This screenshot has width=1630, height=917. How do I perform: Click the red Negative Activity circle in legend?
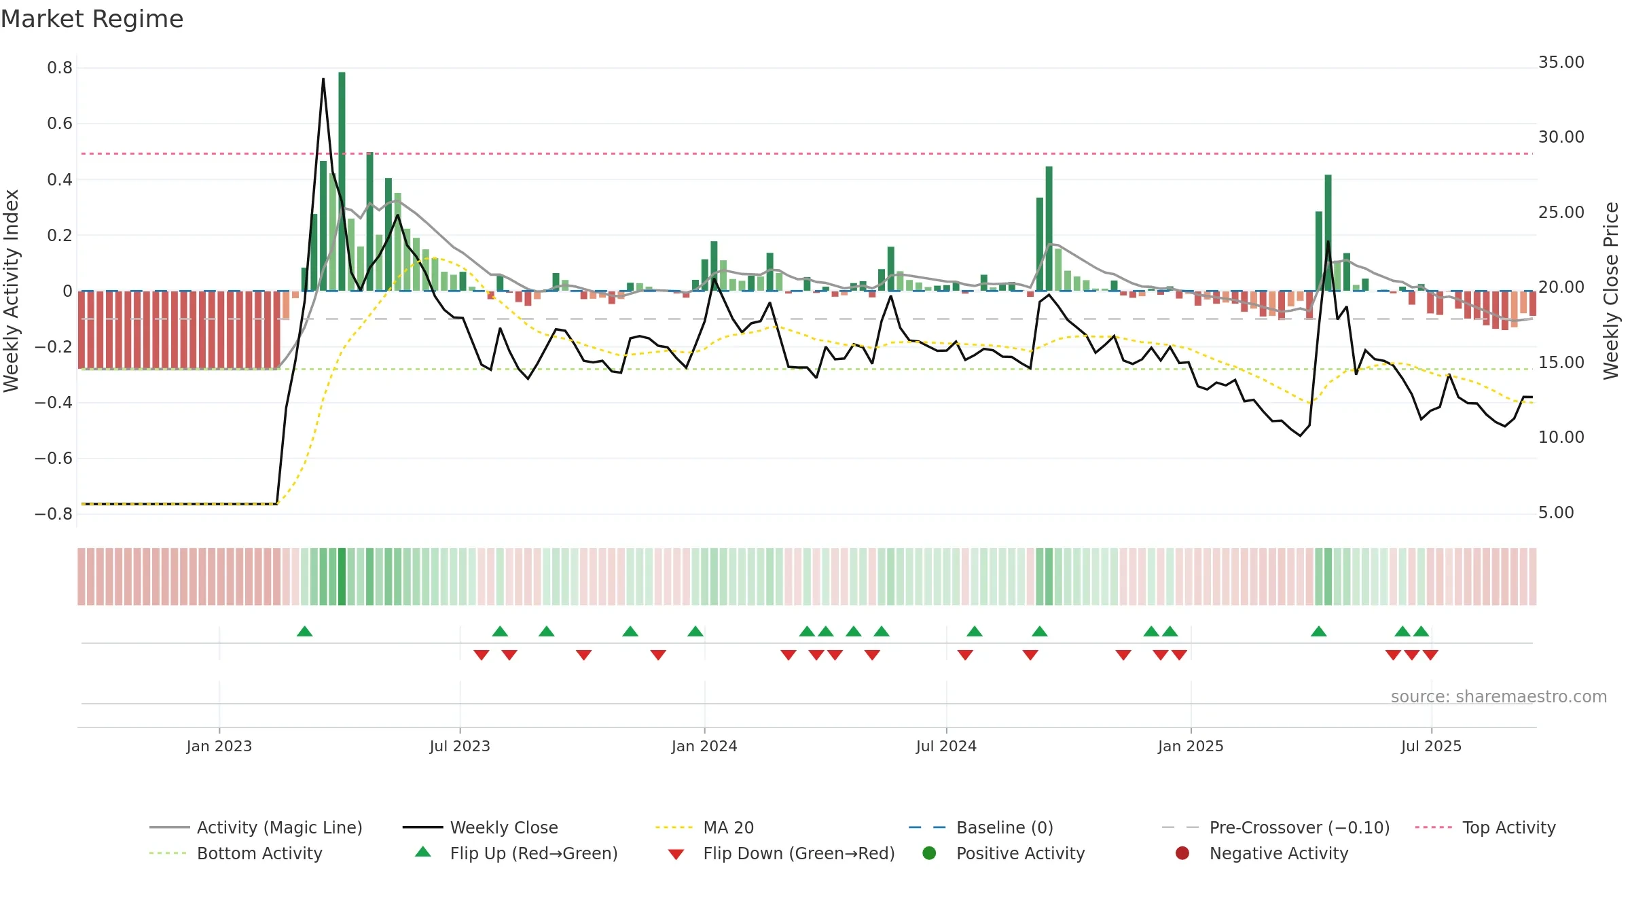[1182, 853]
